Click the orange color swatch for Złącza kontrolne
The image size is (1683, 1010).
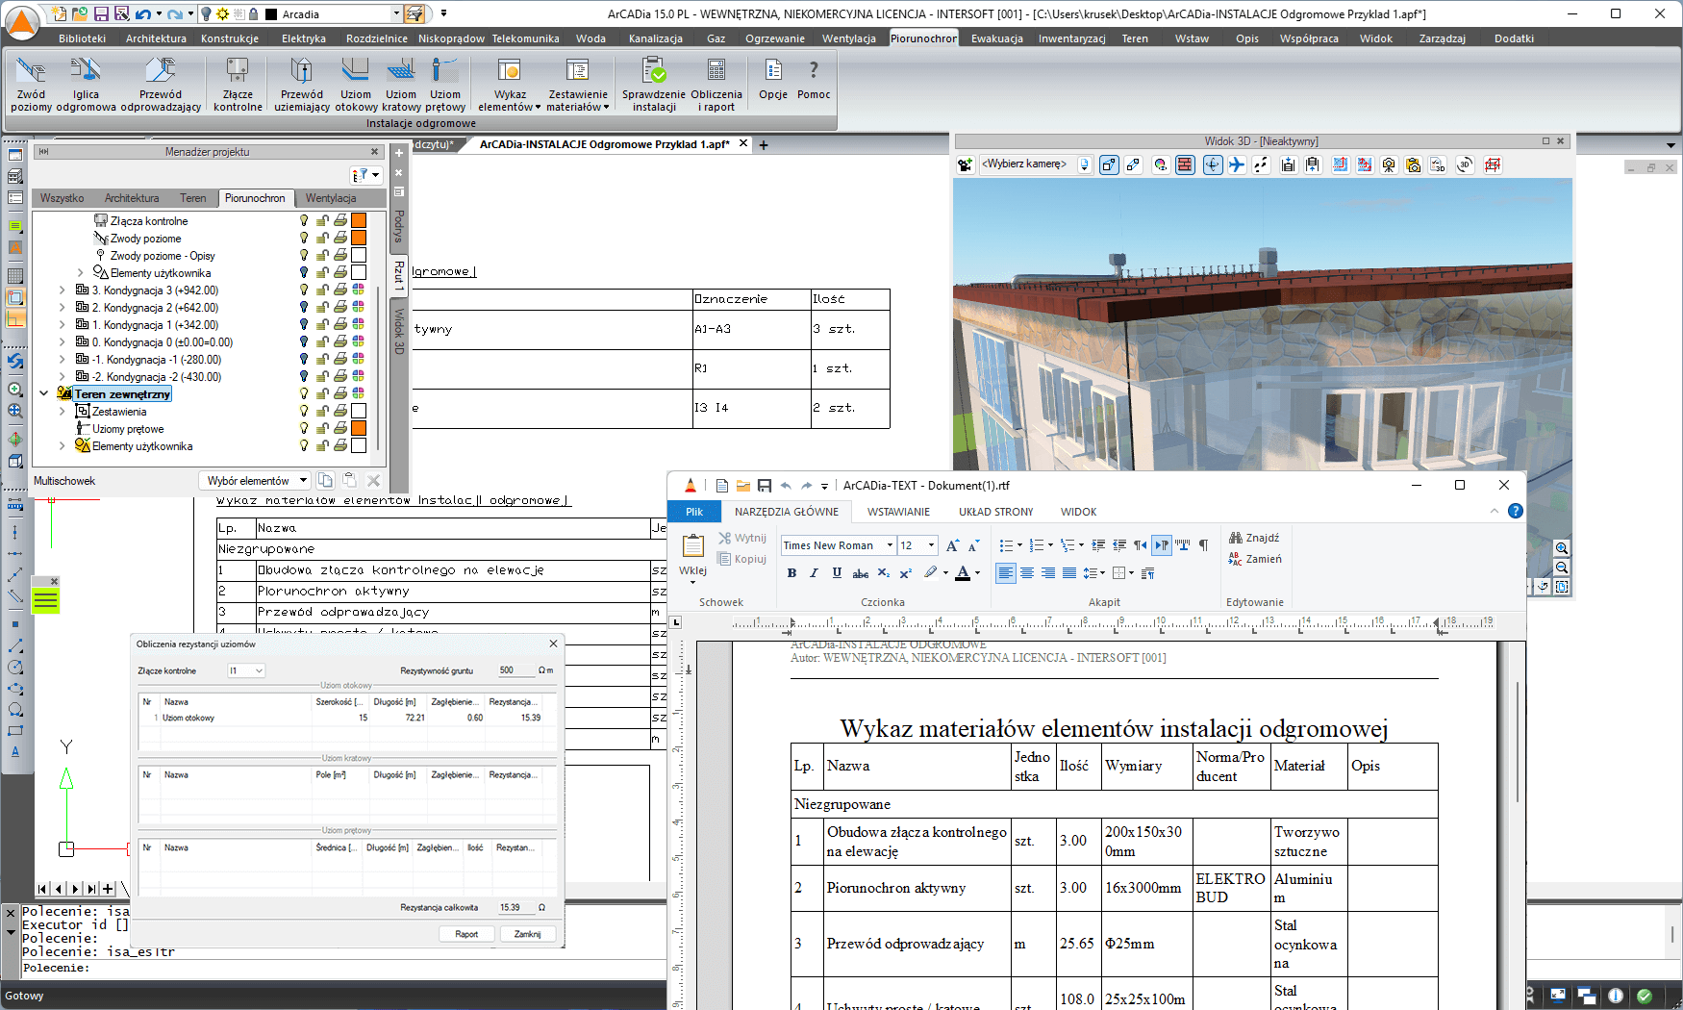pos(359,221)
